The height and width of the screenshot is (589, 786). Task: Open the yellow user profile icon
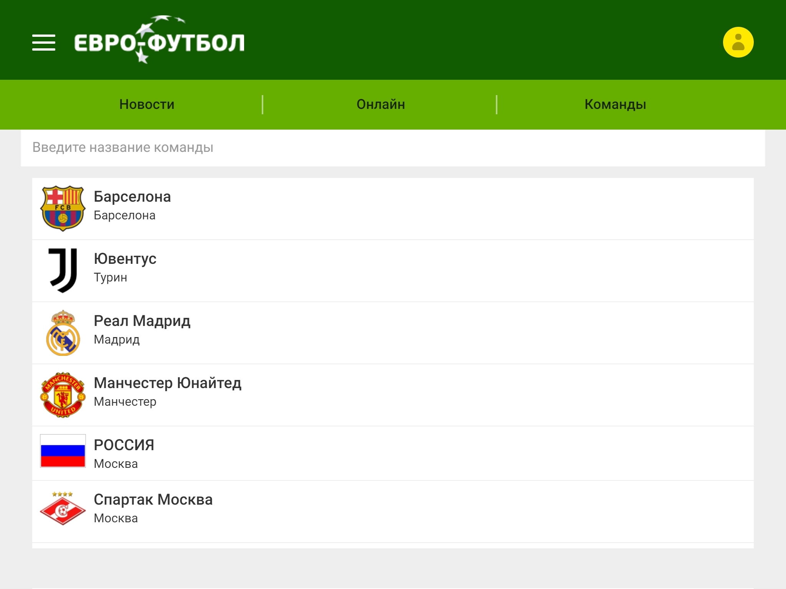coord(738,42)
